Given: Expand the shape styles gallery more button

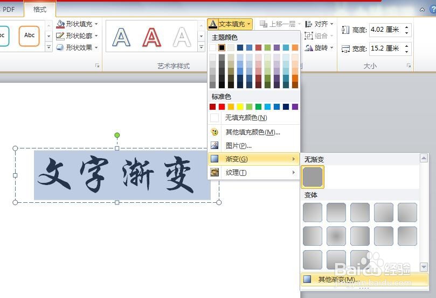Looking at the screenshot, I should (x=49, y=47).
